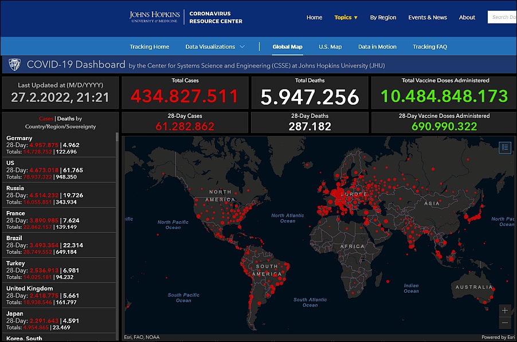Image resolution: width=517 pixels, height=342 pixels.
Task: Open the Tracking FAQ
Action: [x=430, y=47]
